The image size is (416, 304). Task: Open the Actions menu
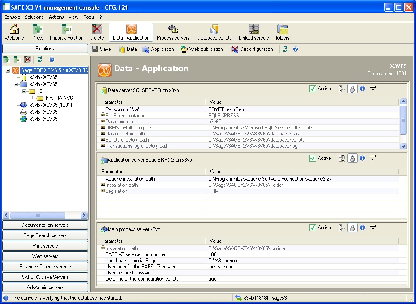point(56,17)
